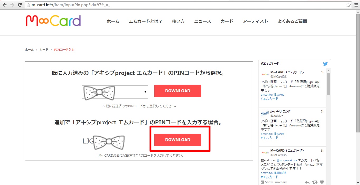Click #エムカード hashtag in ダイキサウンド's tweet

270,138
